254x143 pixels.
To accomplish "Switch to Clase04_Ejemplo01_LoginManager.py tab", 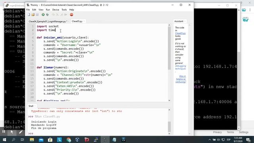I will pyautogui.click(x=47, y=21).
